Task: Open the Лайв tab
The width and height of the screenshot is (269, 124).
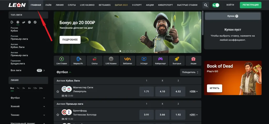Action: 48,5
